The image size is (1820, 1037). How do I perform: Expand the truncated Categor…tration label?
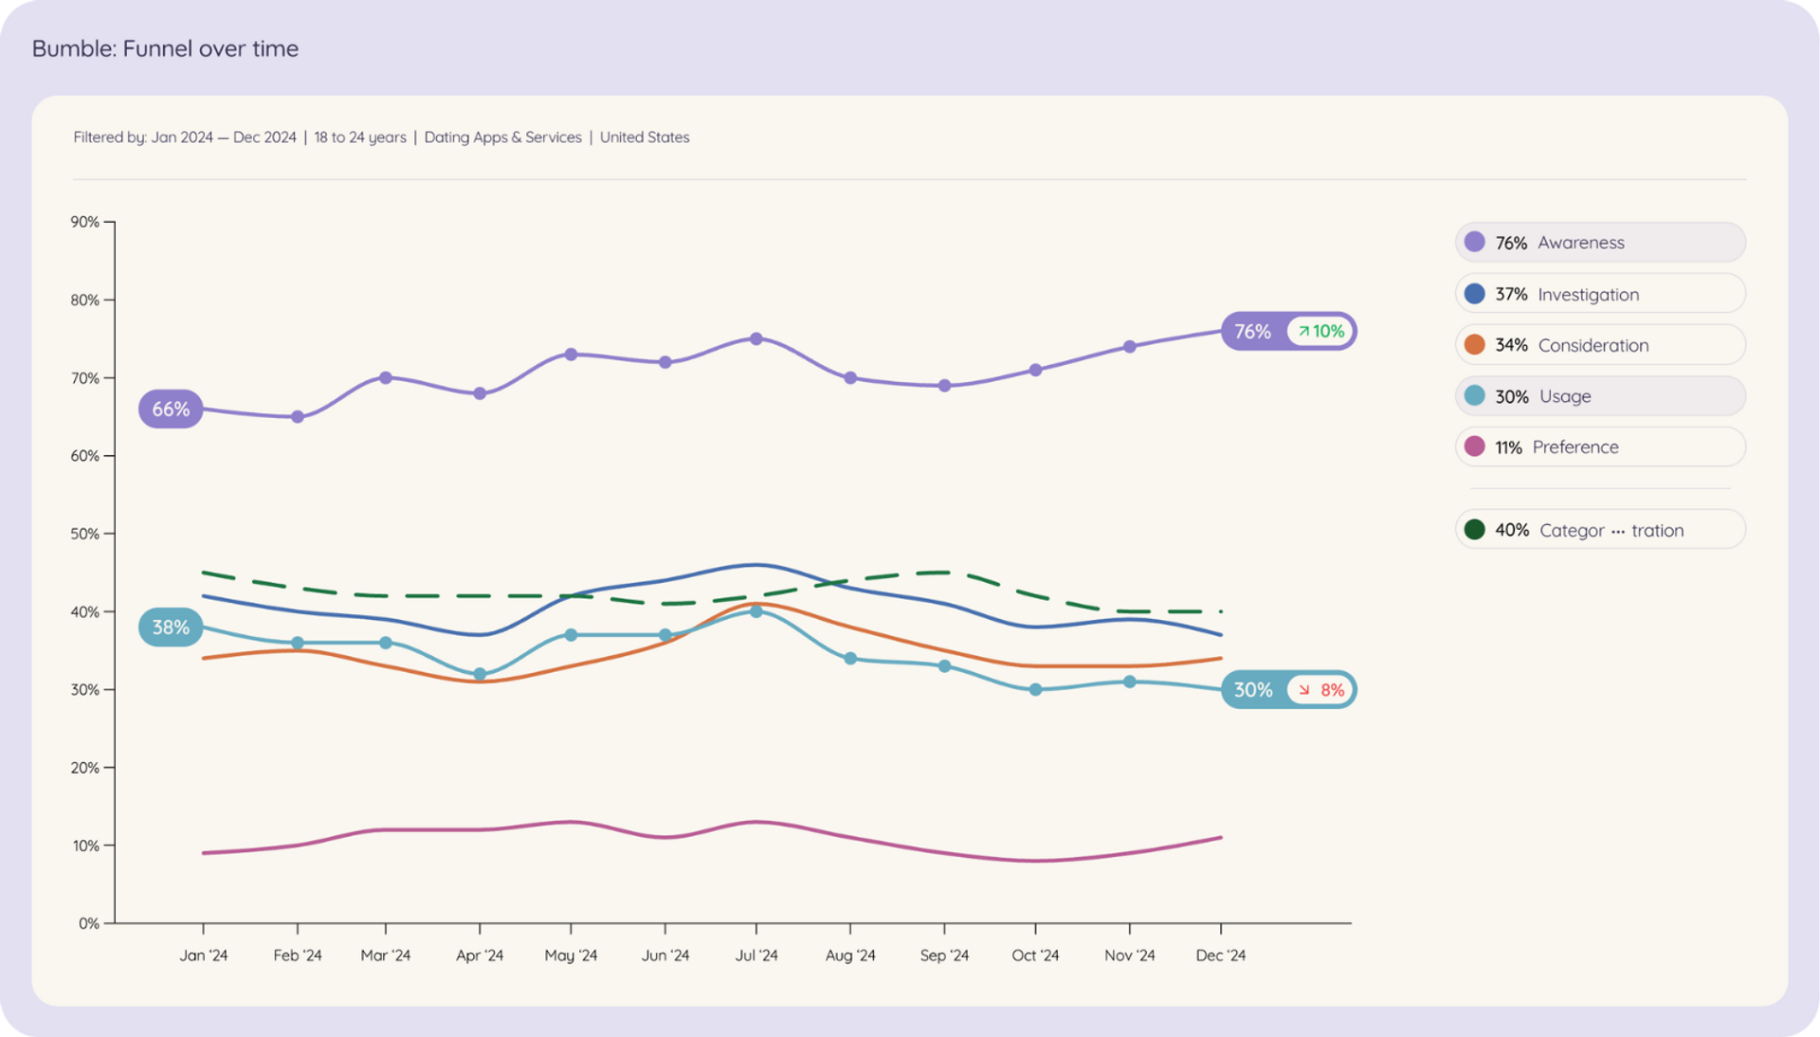1611,530
